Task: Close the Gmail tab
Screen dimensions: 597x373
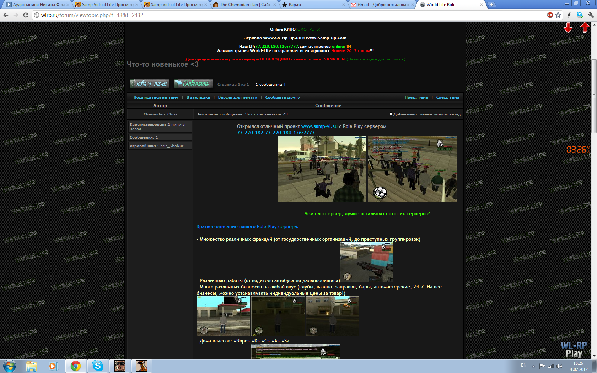Action: [x=413, y=5]
